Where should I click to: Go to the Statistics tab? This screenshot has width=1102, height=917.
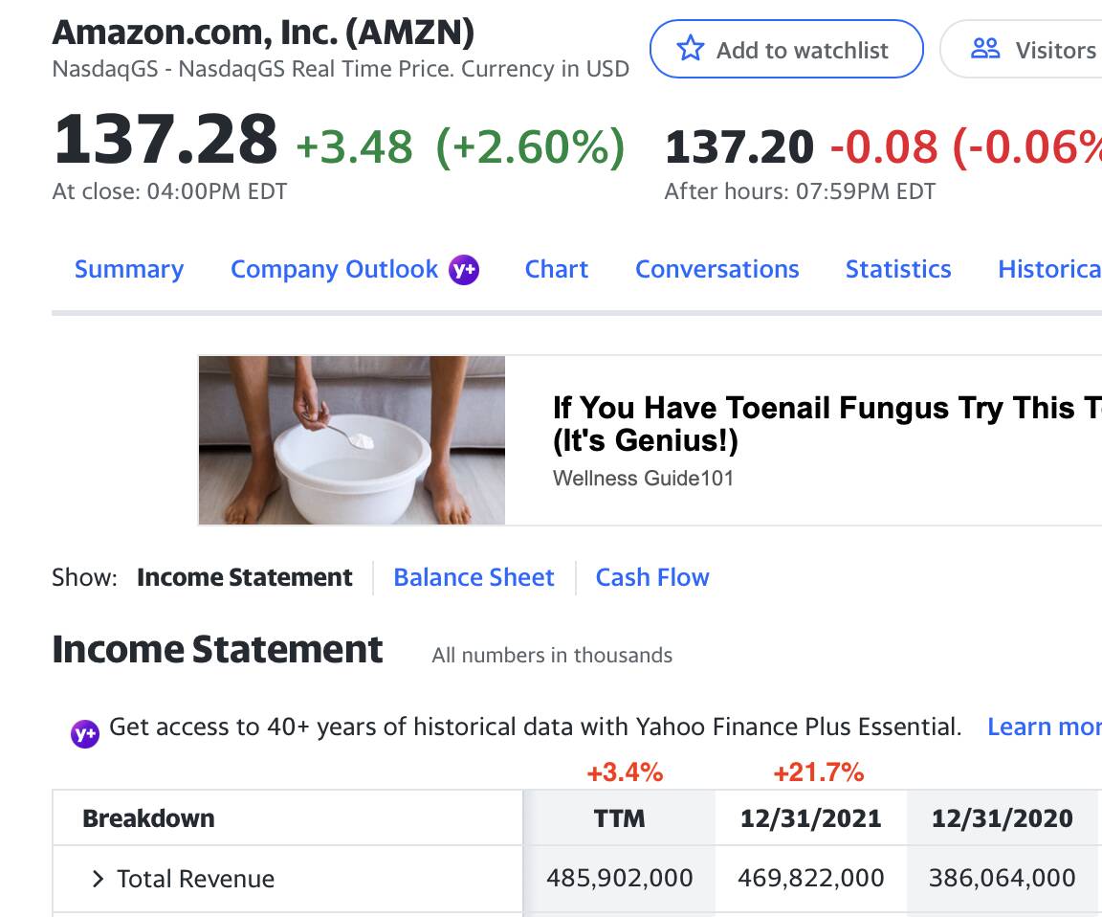898,270
